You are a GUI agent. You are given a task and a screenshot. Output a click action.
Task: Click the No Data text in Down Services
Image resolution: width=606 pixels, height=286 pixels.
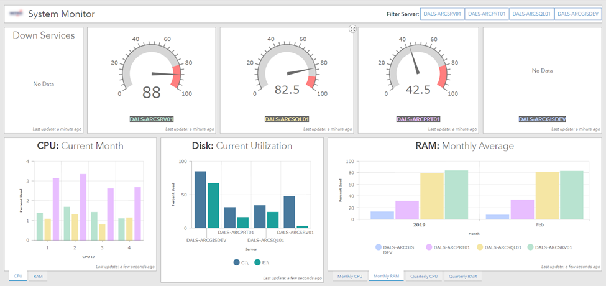44,84
